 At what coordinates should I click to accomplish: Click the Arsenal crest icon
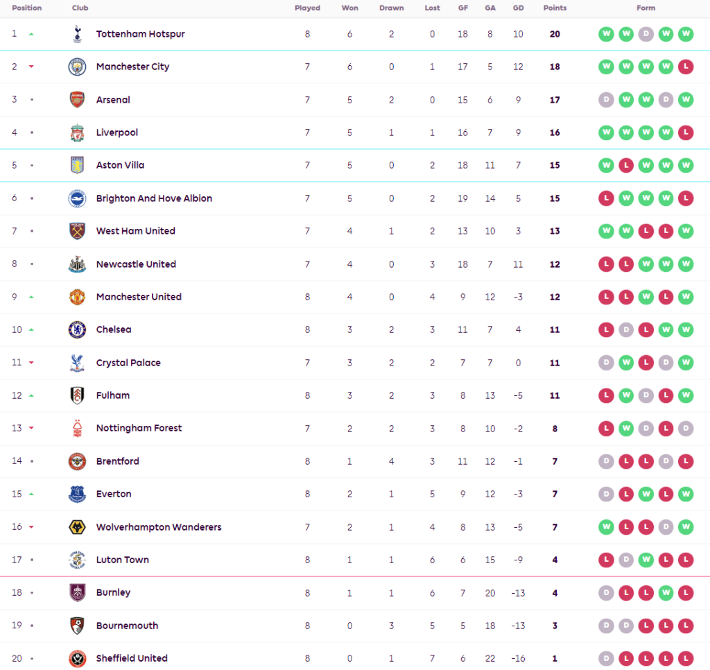coord(77,100)
